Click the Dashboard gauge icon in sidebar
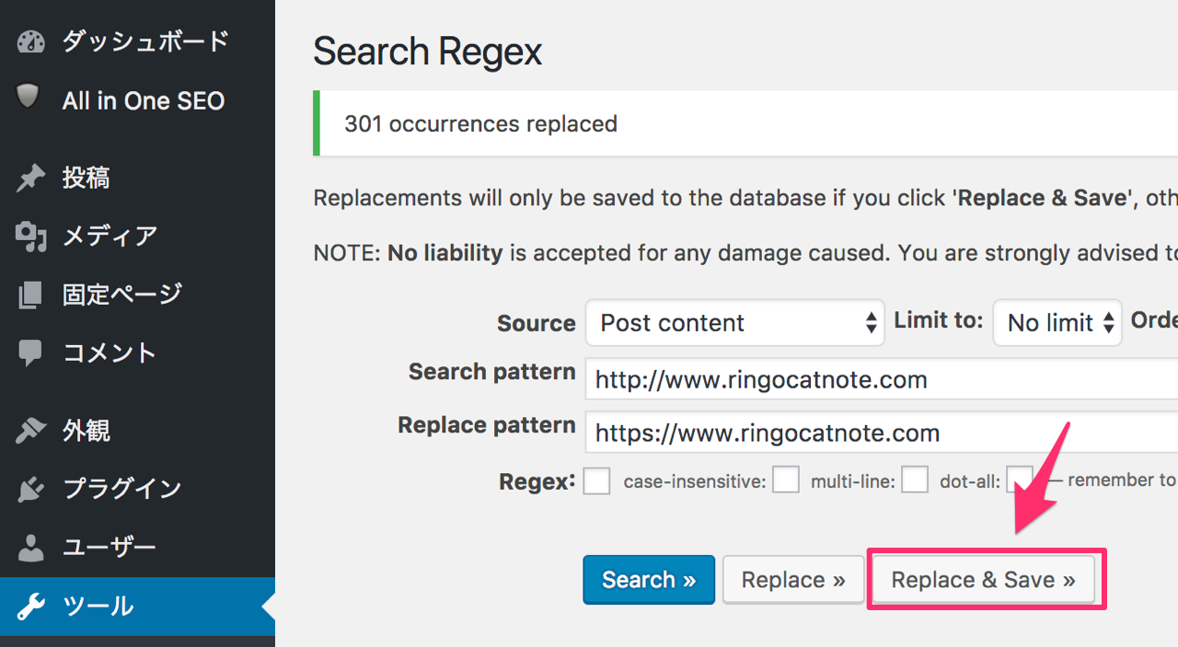The width and height of the screenshot is (1178, 647). click(x=30, y=42)
